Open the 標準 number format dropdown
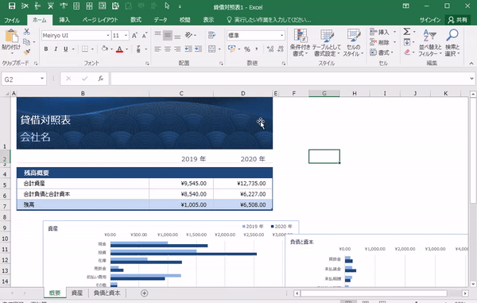This screenshot has height=303, width=477. click(281, 36)
